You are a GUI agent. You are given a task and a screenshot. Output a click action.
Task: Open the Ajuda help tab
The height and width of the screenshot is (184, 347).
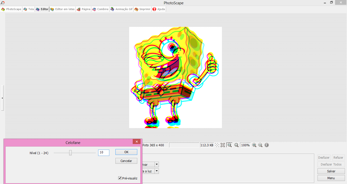pyautogui.click(x=159, y=9)
